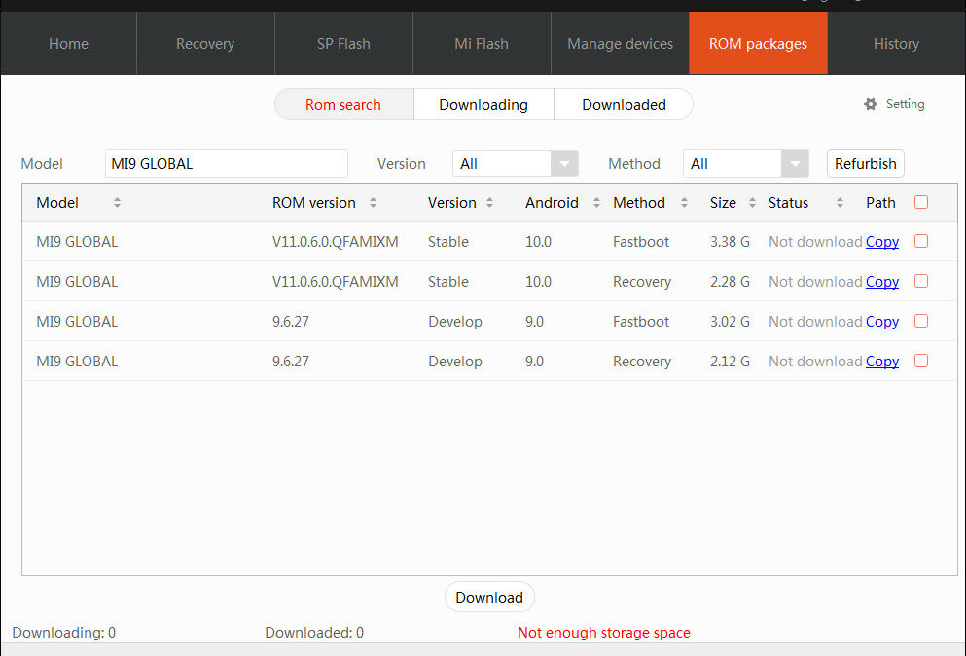Tick checkbox for V11.0.6.0 Fastboot row

click(x=921, y=241)
